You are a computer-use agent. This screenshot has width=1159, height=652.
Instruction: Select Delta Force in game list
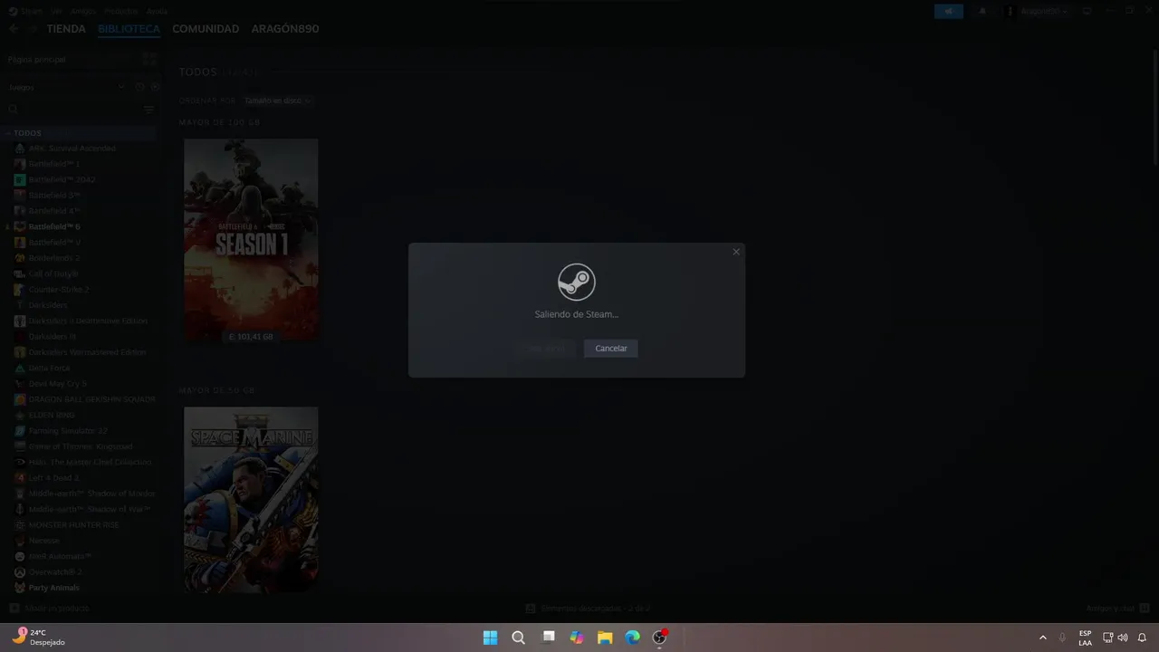(49, 368)
